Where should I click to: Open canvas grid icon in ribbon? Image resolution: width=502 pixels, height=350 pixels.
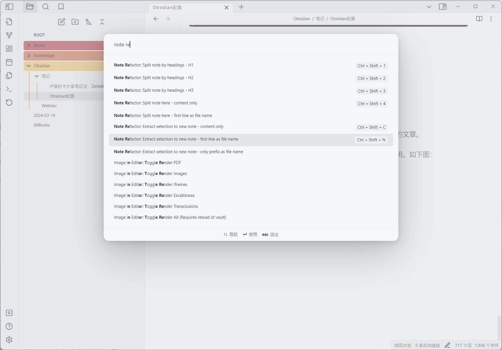(x=9, y=49)
